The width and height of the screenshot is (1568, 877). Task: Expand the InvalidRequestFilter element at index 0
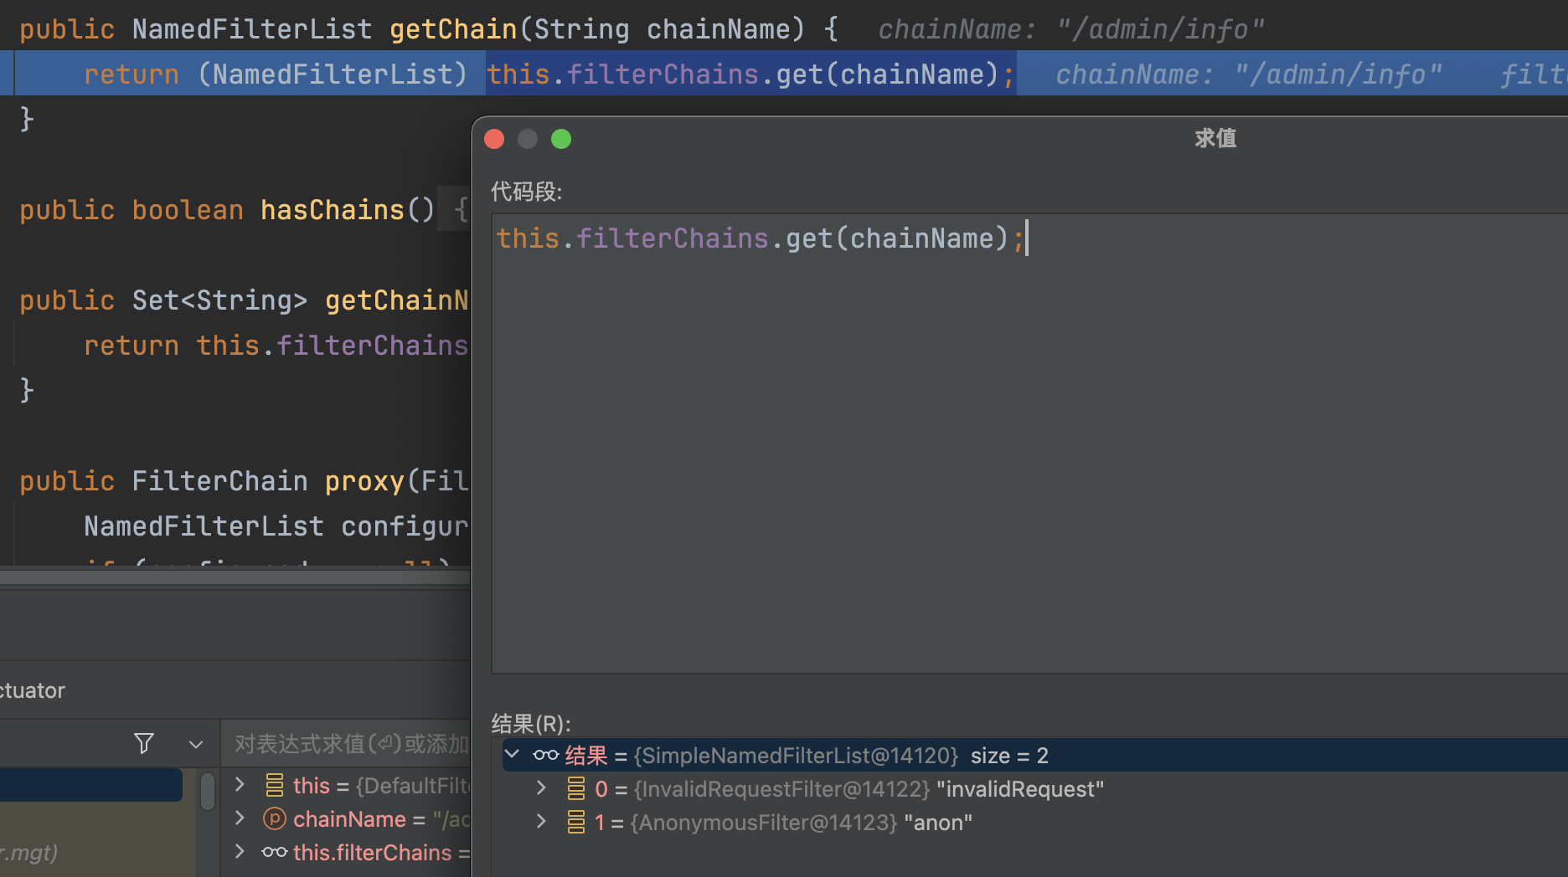point(541,788)
